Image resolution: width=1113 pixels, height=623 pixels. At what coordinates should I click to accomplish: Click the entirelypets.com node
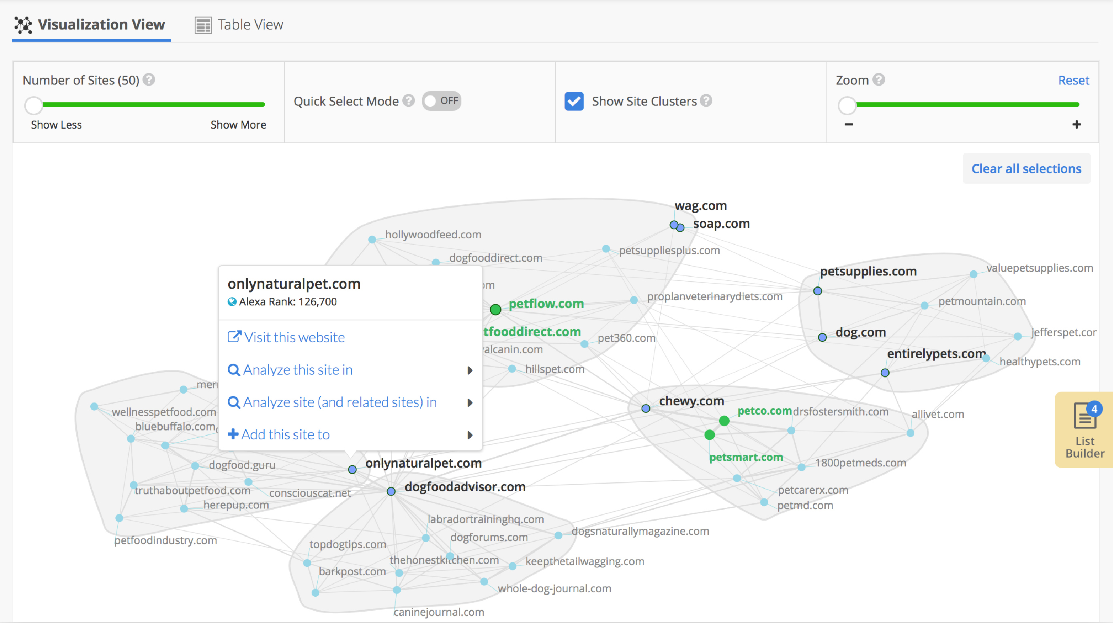point(885,373)
